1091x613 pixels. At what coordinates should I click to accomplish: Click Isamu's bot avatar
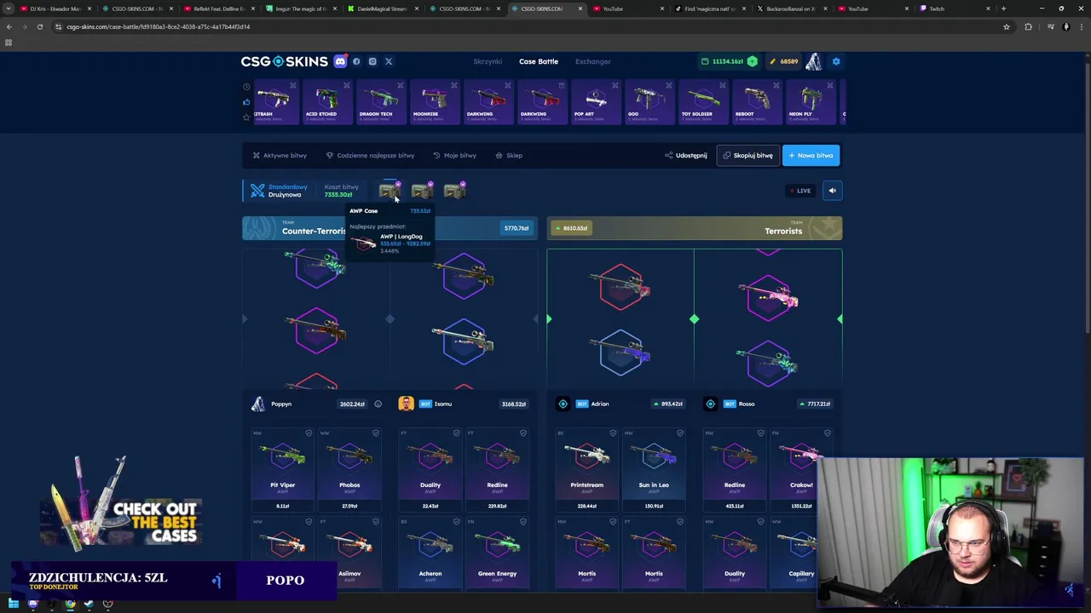(406, 404)
